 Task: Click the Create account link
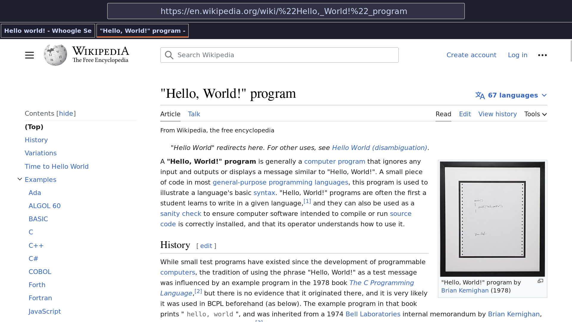pos(471,55)
